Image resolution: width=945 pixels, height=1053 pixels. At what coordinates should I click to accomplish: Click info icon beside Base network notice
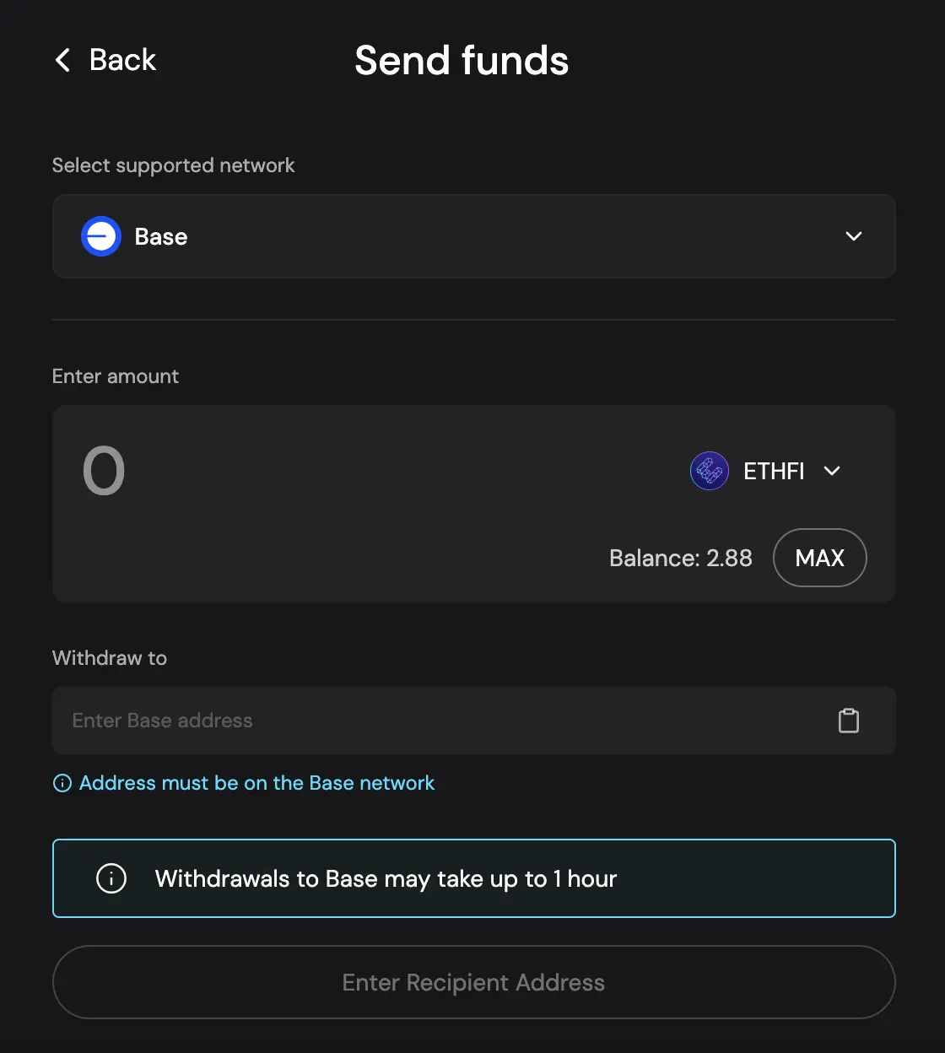point(62,783)
